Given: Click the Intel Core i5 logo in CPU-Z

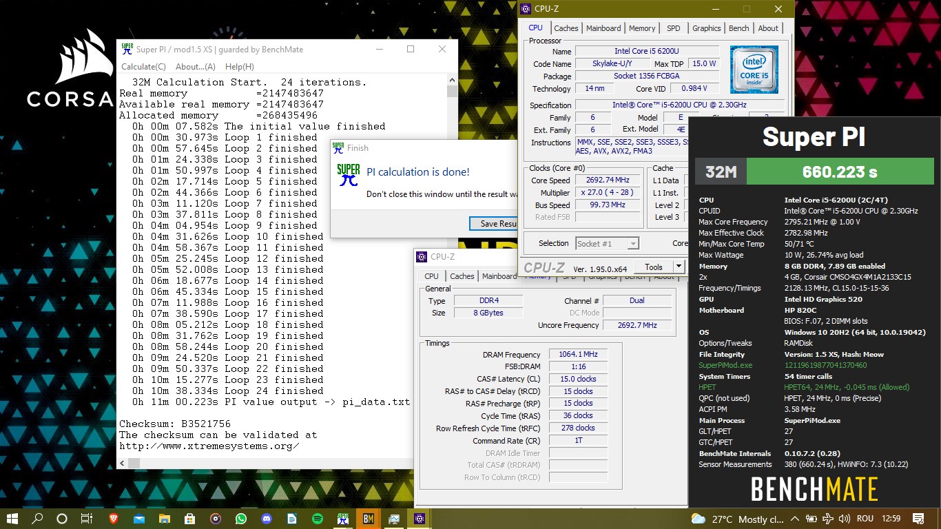Looking at the screenshot, I should tap(754, 70).
